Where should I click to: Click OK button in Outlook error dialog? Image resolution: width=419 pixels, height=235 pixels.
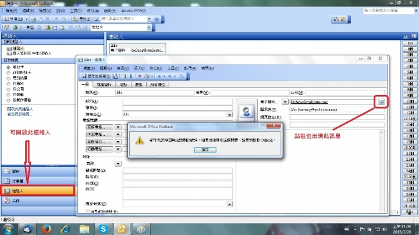205,150
